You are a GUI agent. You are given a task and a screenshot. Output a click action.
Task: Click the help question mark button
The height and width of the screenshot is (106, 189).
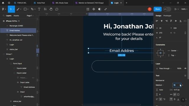click(183, 100)
